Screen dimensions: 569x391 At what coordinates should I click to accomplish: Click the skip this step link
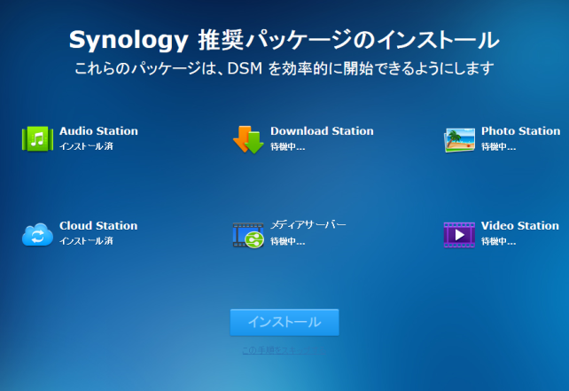coord(284,350)
